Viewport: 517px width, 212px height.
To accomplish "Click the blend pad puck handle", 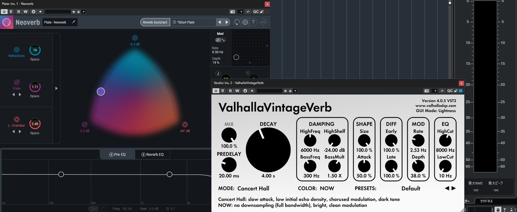I will [x=101, y=91].
